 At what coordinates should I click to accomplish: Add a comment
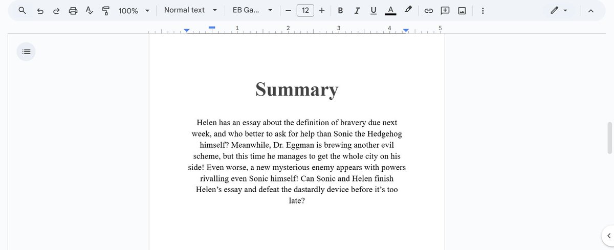coord(445,10)
